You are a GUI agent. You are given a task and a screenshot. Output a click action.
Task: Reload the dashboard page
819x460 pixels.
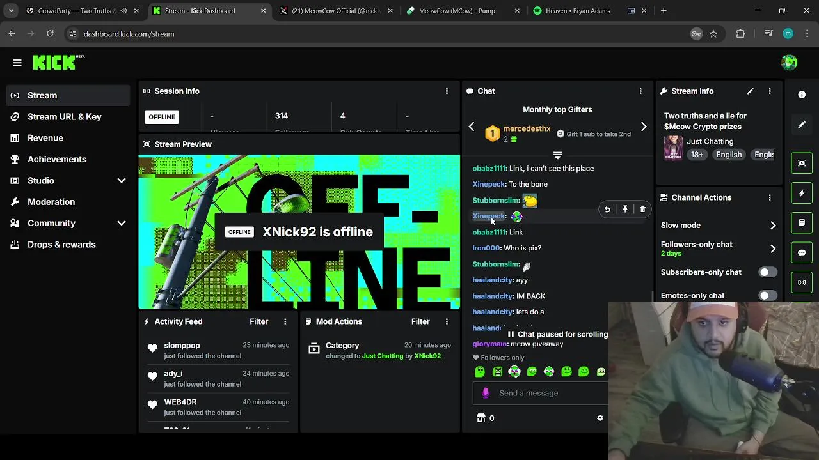coord(50,34)
